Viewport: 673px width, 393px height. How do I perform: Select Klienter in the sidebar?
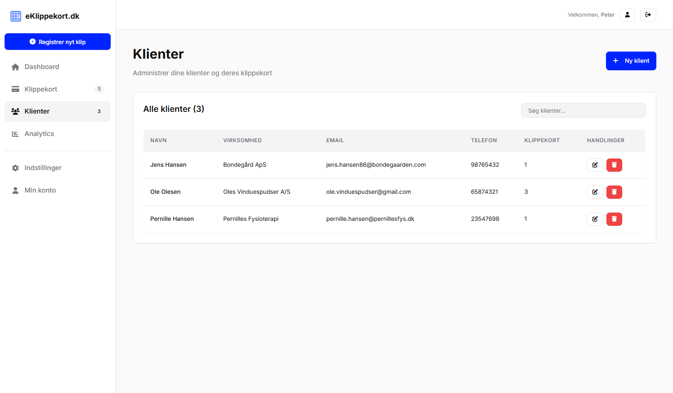pos(37,111)
